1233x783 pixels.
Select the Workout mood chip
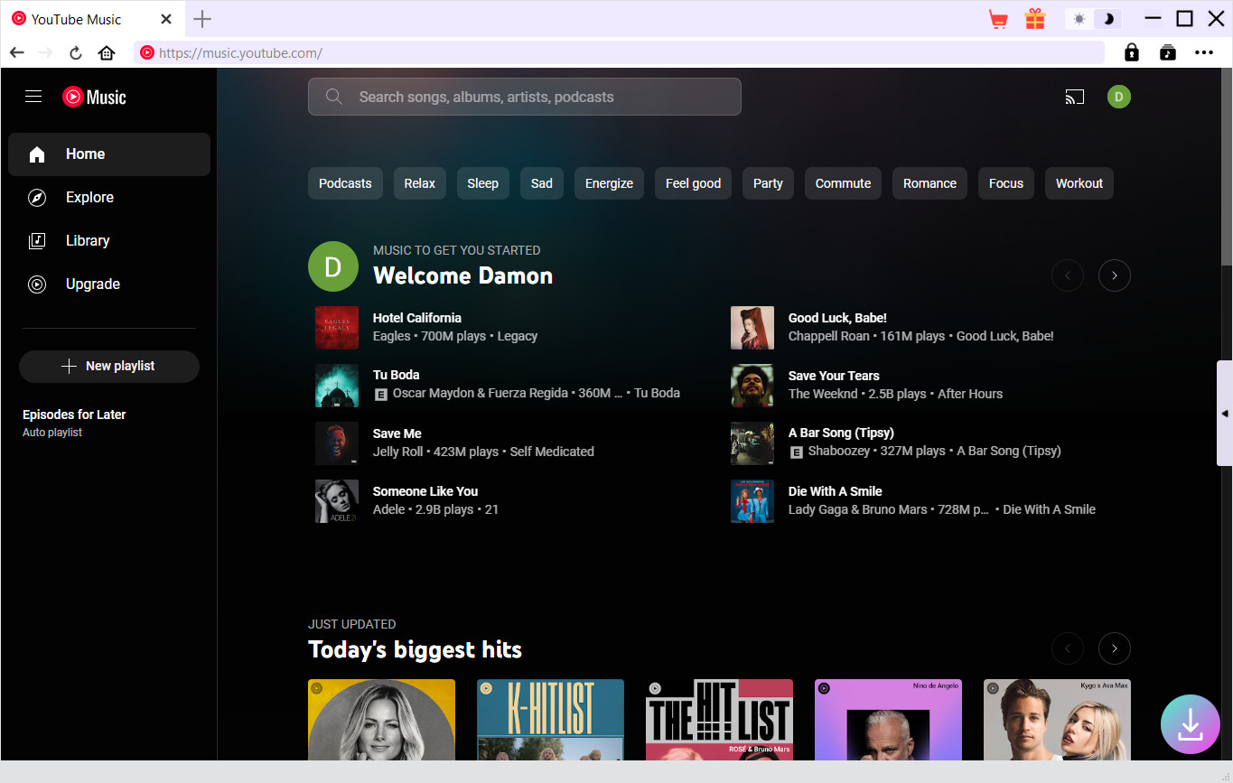click(1079, 183)
